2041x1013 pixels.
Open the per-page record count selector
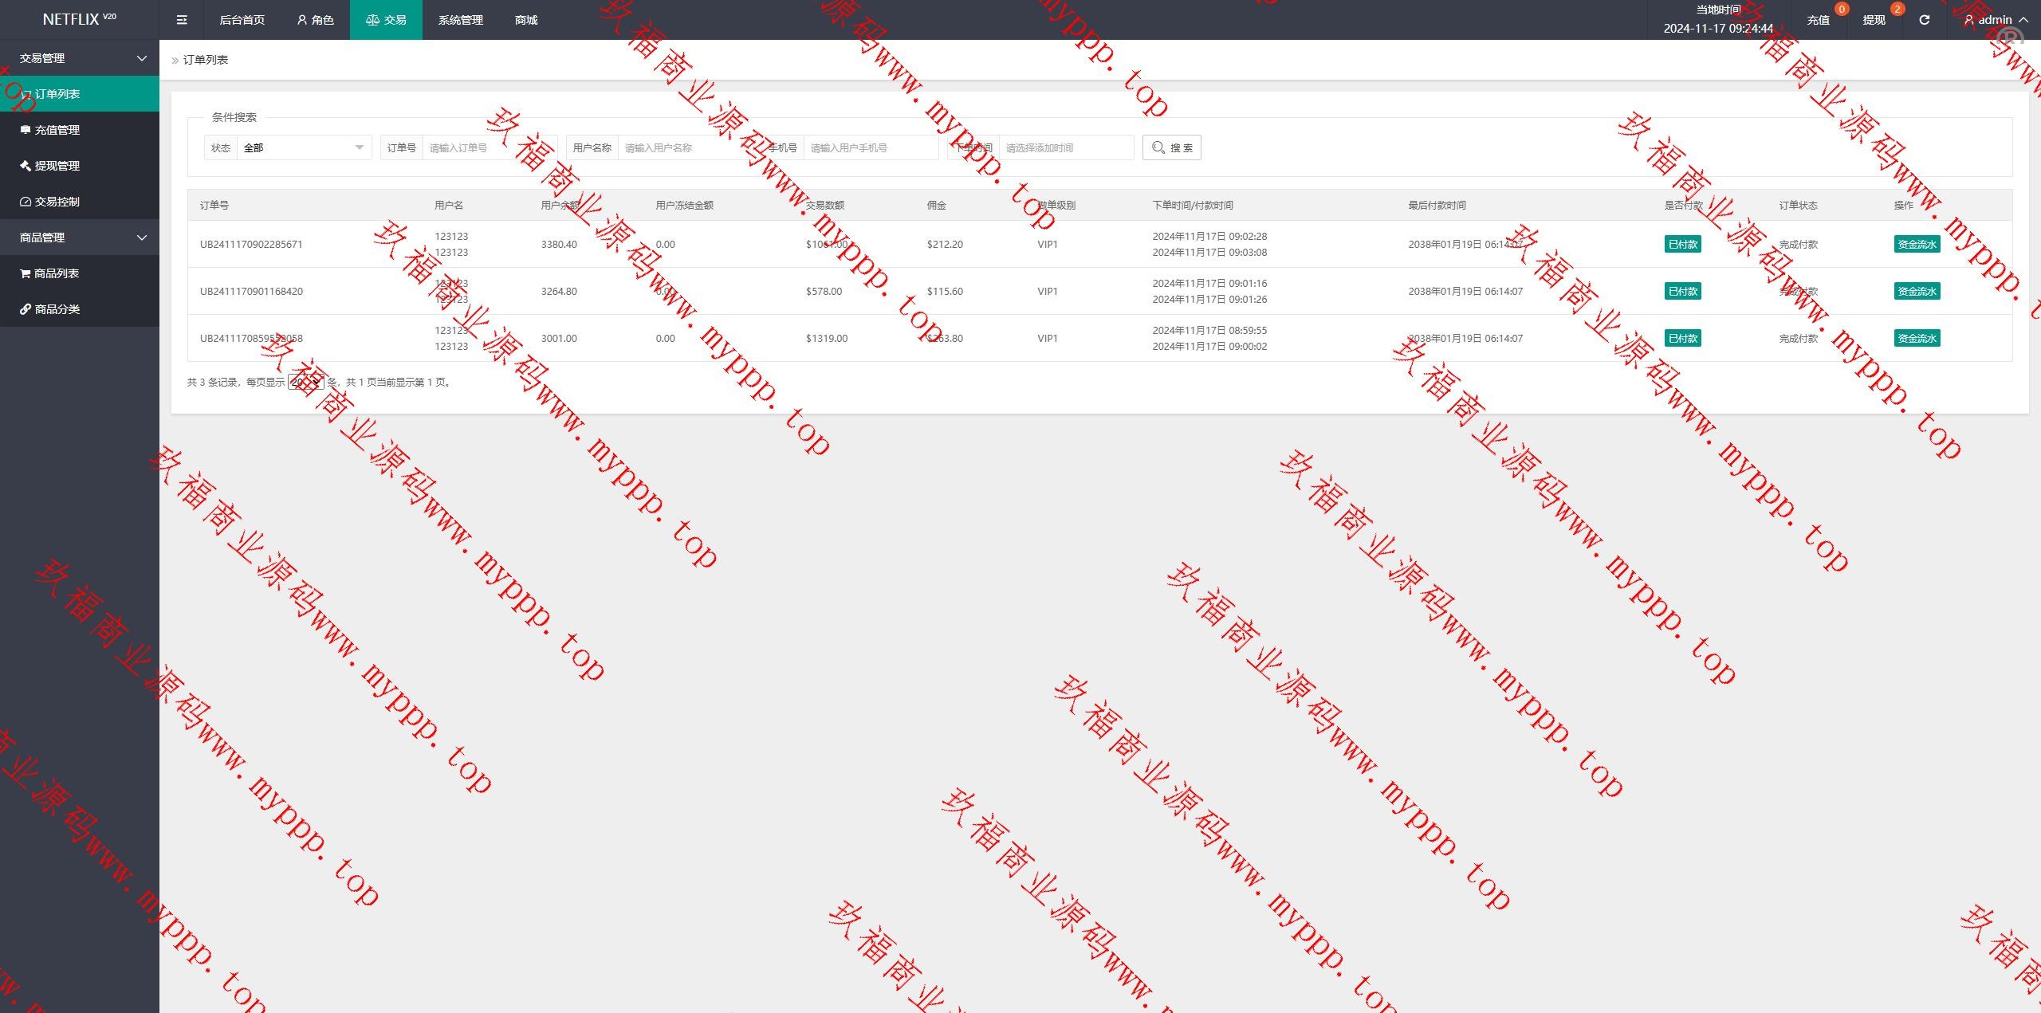305,383
